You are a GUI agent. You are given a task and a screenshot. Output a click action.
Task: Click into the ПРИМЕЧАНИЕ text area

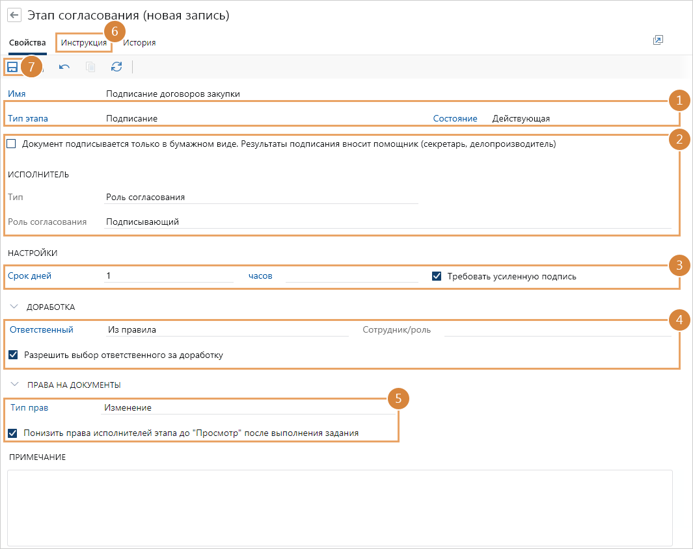point(339,507)
